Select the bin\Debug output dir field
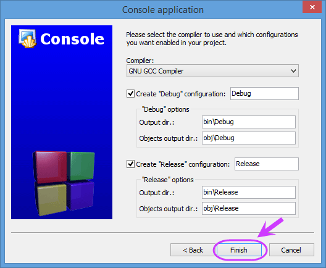The image size is (326, 268). 249,122
